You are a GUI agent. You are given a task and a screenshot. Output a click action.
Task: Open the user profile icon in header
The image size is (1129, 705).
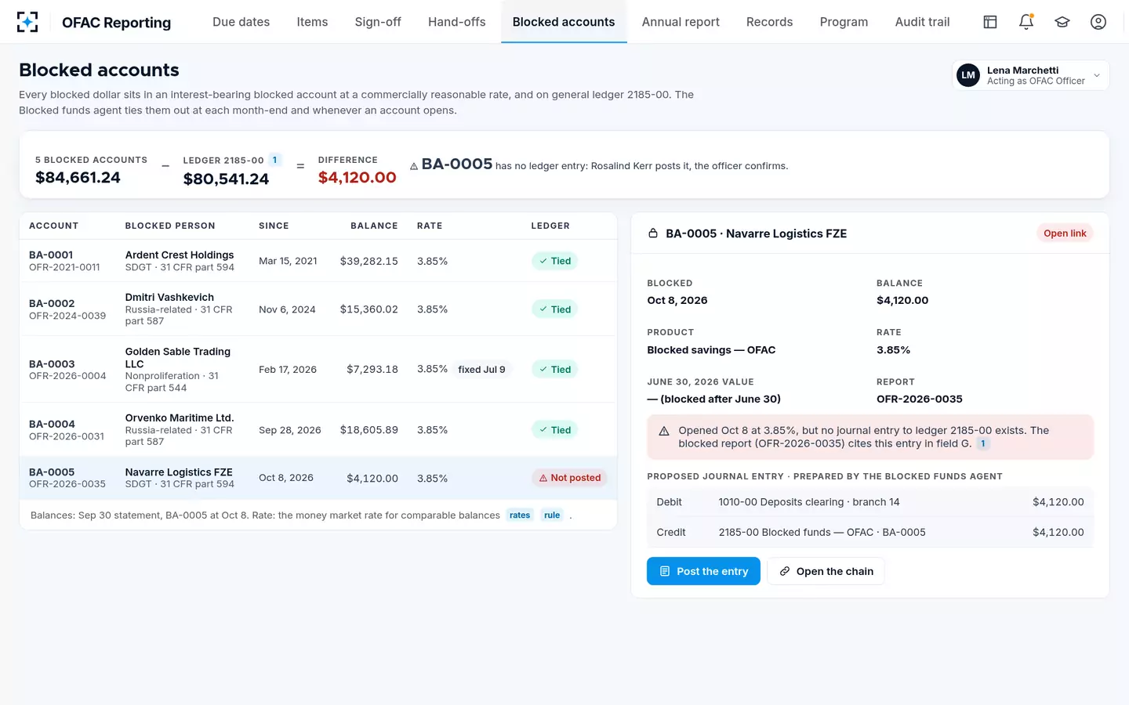[x=1098, y=22]
